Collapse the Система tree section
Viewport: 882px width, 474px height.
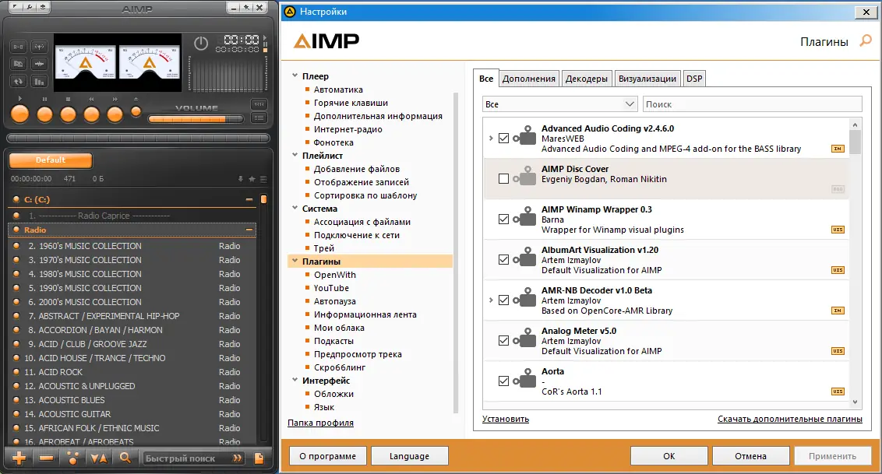295,208
